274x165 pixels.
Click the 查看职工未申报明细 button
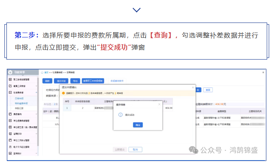pyautogui.click(x=93, y=80)
